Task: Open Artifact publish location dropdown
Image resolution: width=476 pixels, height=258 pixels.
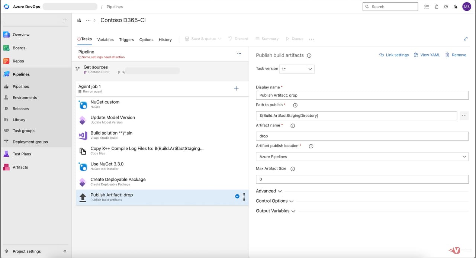Action: [x=362, y=157]
